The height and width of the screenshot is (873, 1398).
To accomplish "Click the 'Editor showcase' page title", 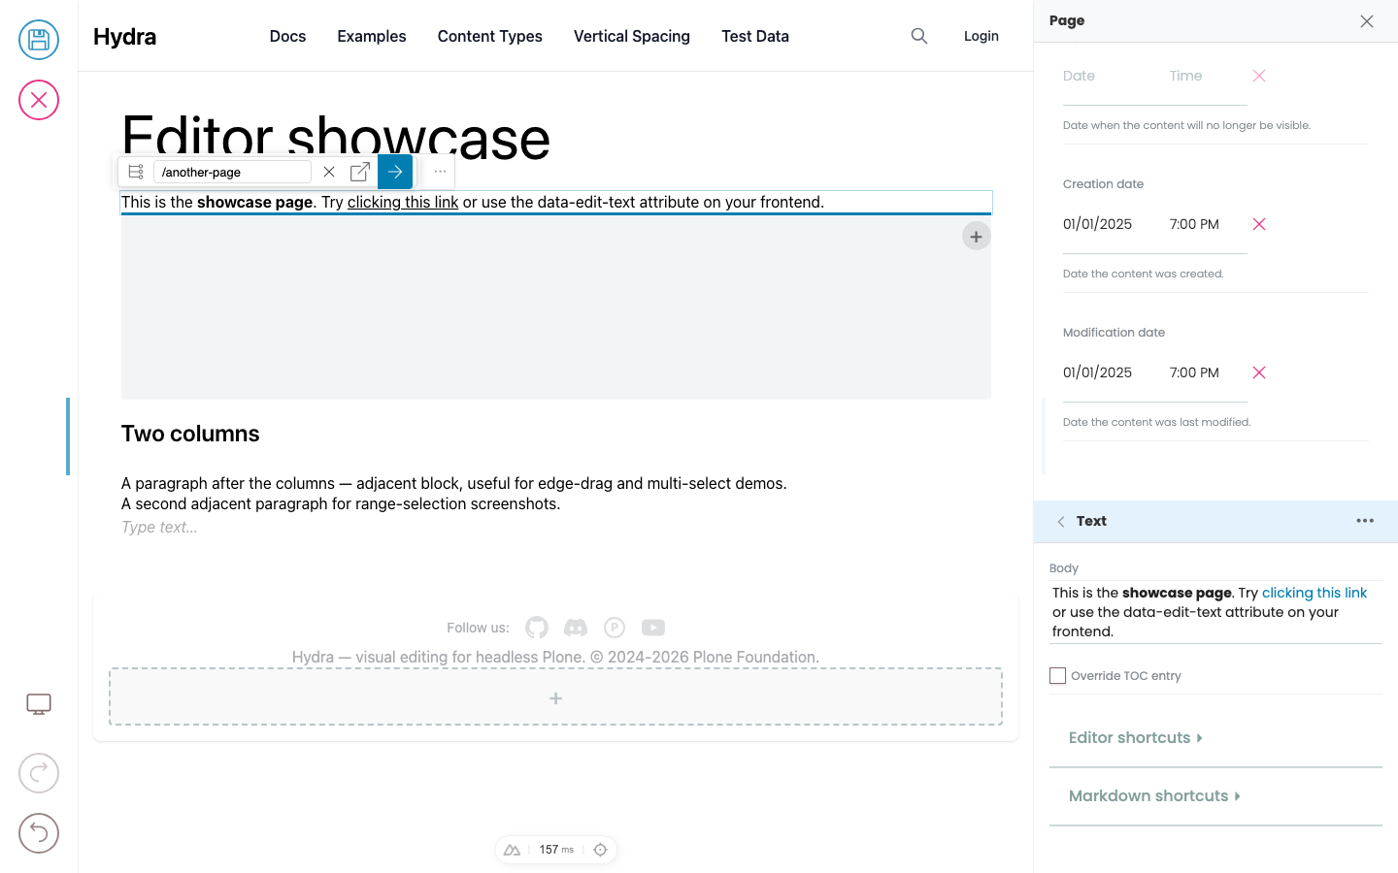I will [336, 138].
